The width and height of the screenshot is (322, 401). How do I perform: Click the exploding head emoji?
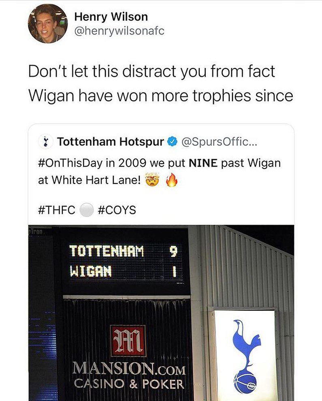152,180
